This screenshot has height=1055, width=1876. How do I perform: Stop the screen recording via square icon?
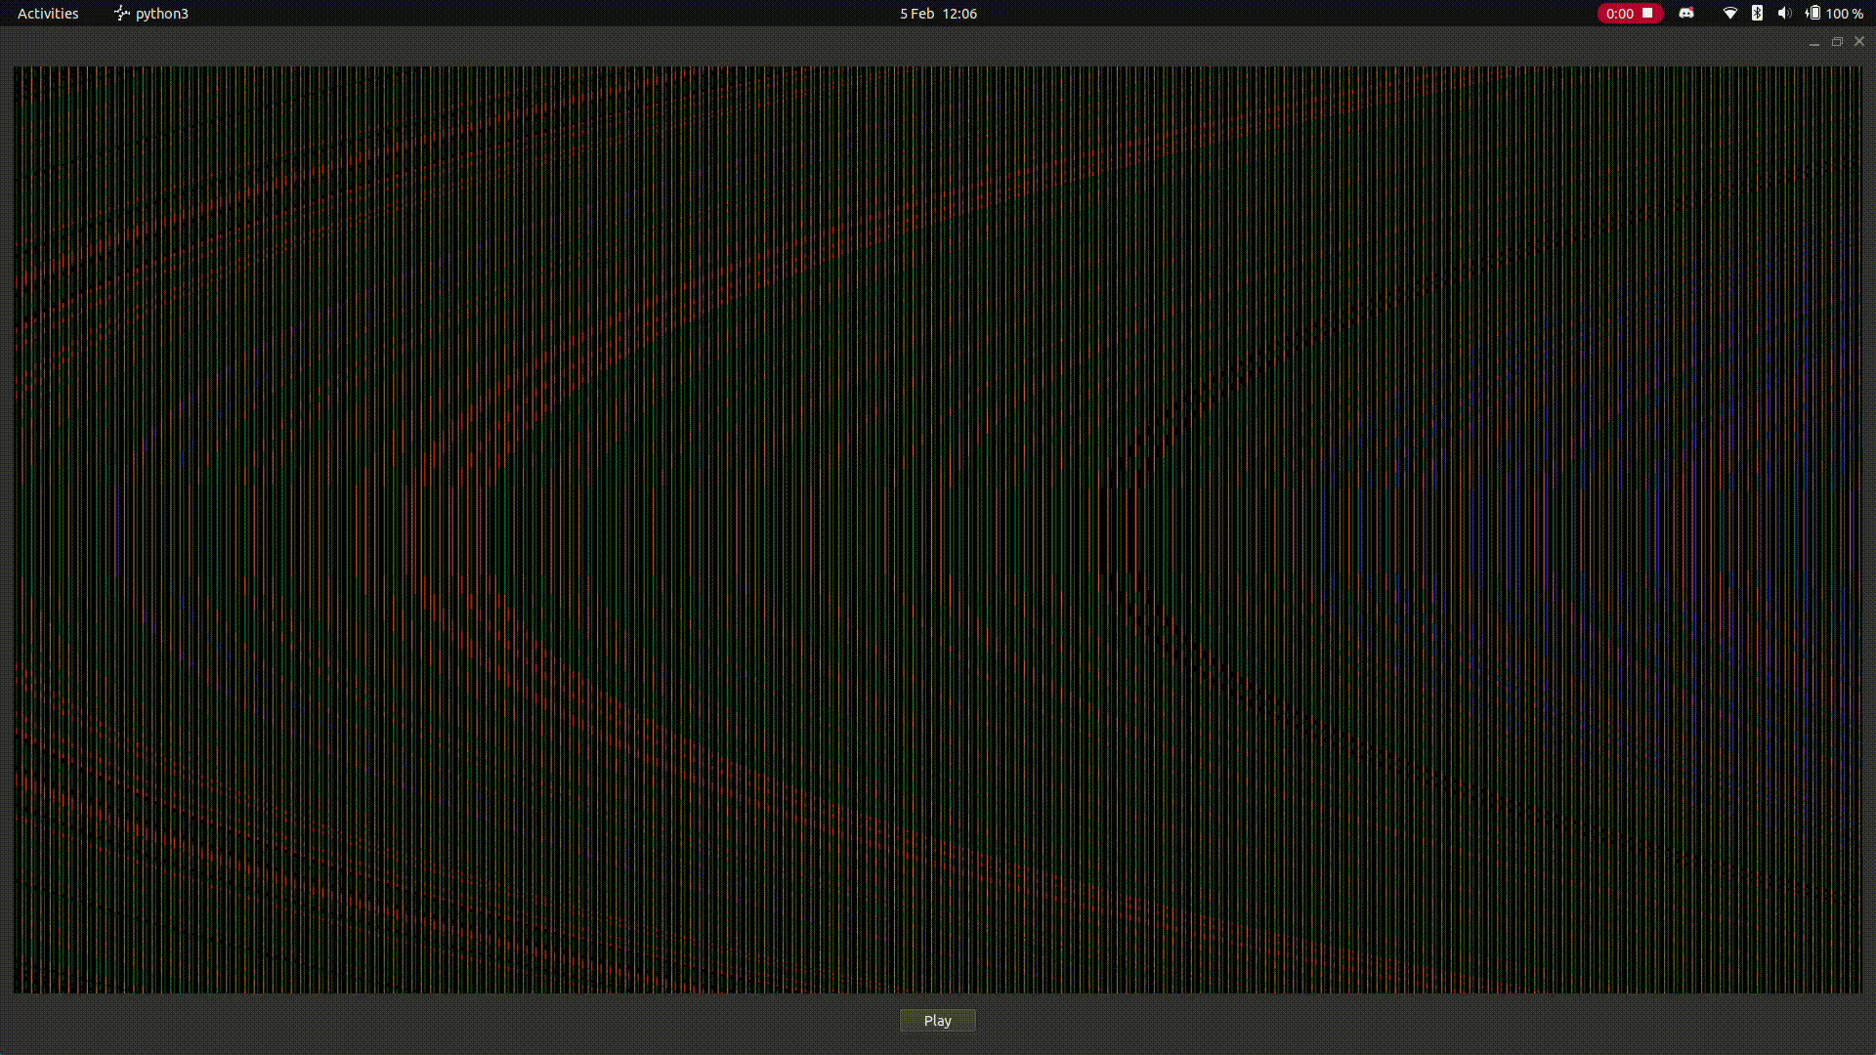pyautogui.click(x=1647, y=13)
